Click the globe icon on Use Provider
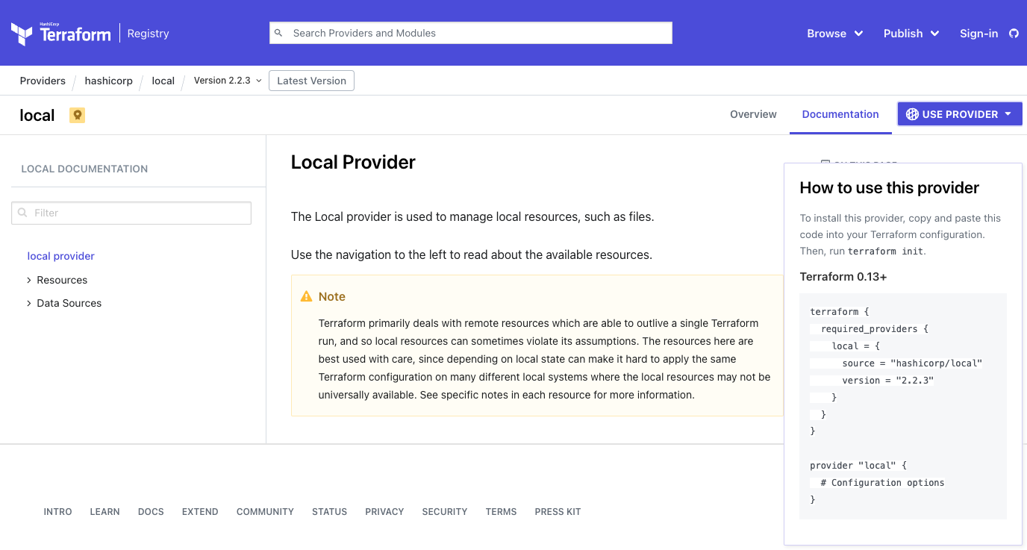Screen dimensions: 1027x550 click(x=912, y=114)
